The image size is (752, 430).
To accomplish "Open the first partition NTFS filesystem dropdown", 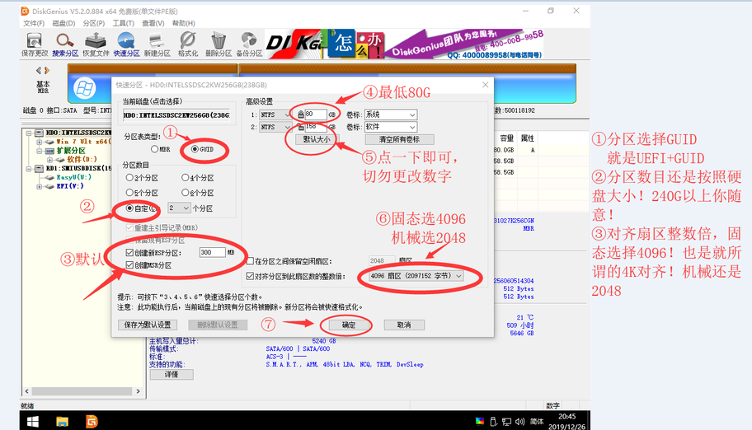I will click(276, 115).
